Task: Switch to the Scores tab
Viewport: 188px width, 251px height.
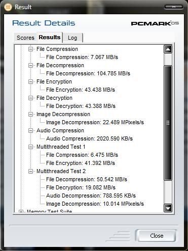Action: click(x=25, y=38)
